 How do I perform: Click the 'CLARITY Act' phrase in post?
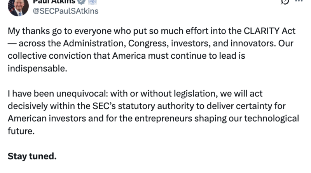[269, 31]
